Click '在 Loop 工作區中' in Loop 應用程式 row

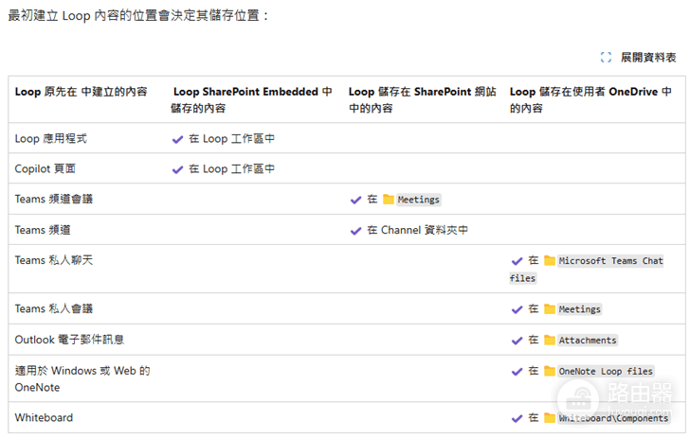232,139
